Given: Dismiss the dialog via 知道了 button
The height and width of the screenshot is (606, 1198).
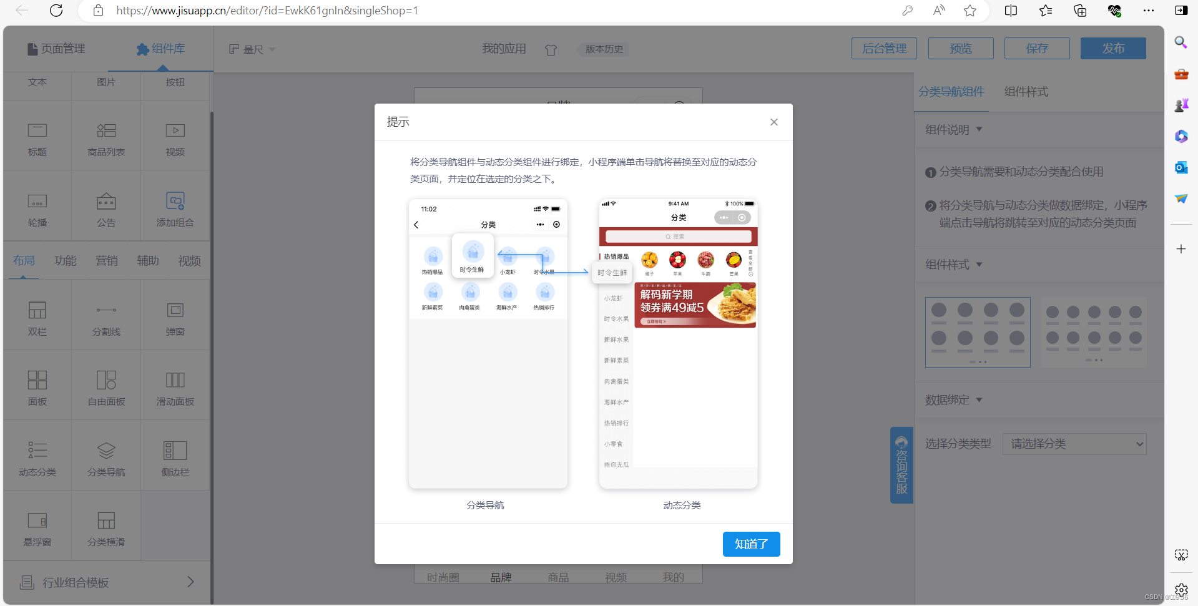Looking at the screenshot, I should click(x=751, y=544).
